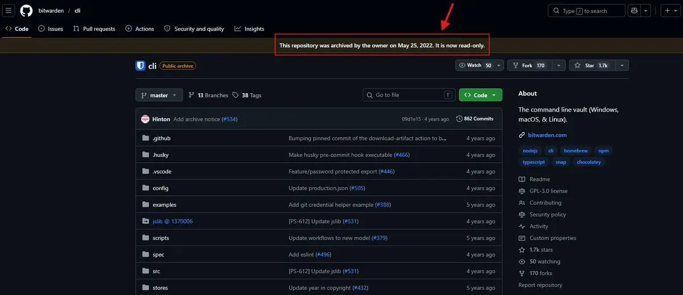Expand the Copilot dropdown arrow
This screenshot has height=295, width=683.
click(x=646, y=11)
